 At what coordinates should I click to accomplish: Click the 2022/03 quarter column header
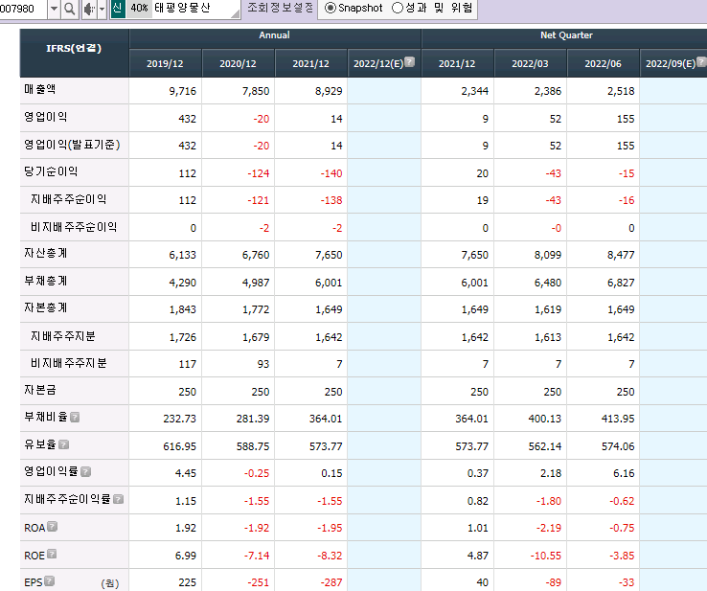[530, 63]
